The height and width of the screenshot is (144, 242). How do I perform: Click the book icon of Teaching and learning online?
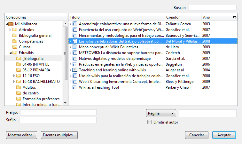click(75, 70)
